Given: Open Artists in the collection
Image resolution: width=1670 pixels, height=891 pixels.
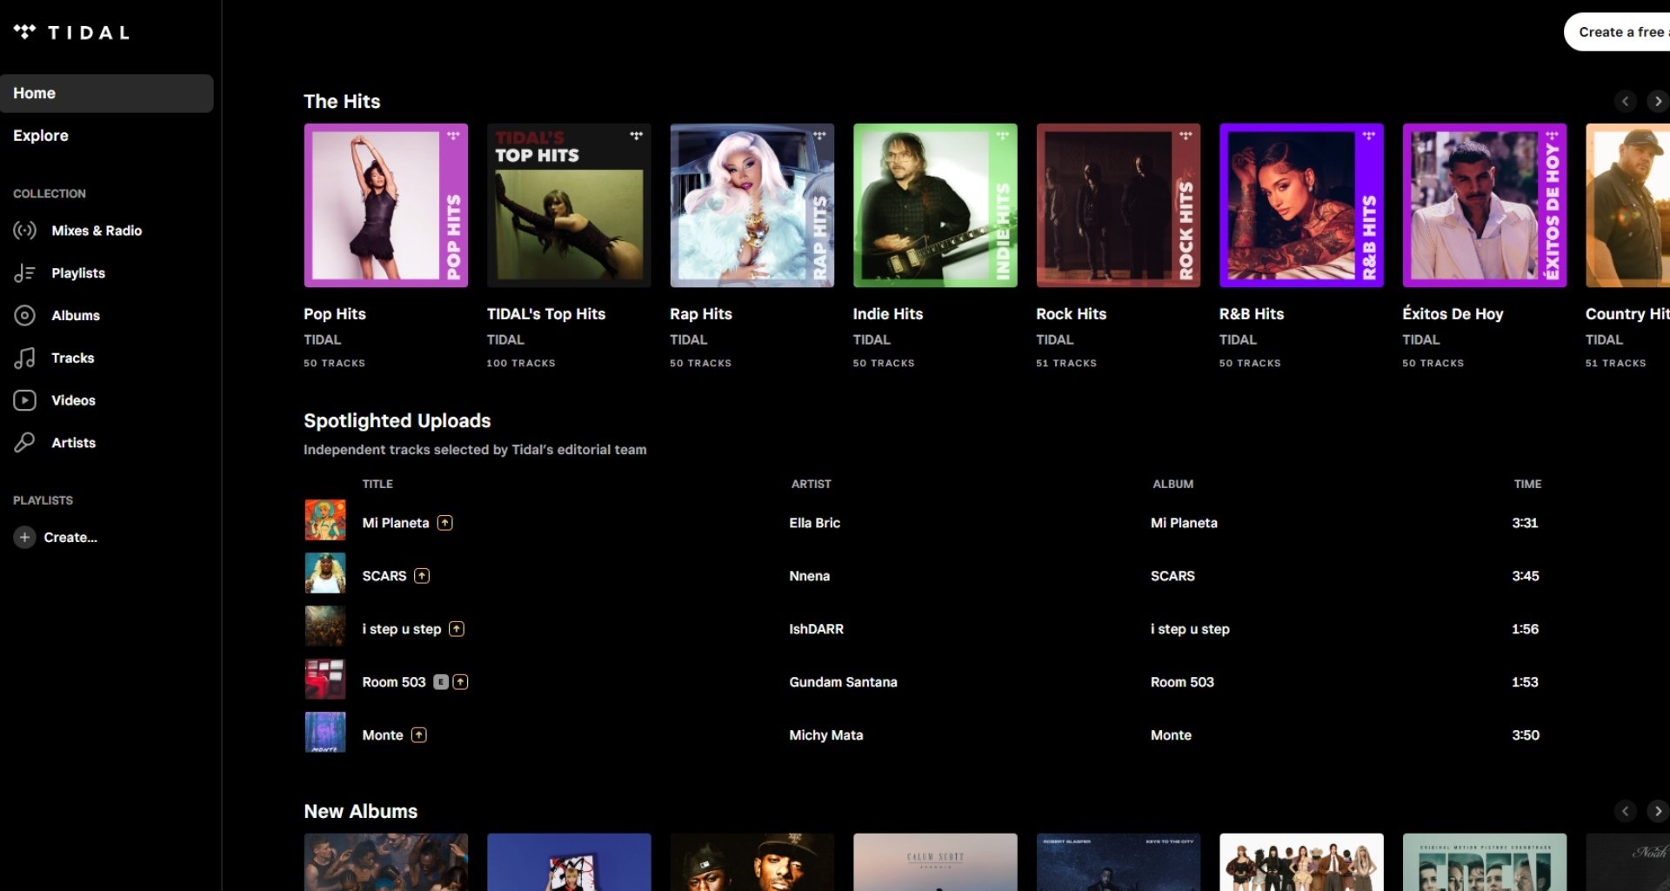Looking at the screenshot, I should 73,443.
